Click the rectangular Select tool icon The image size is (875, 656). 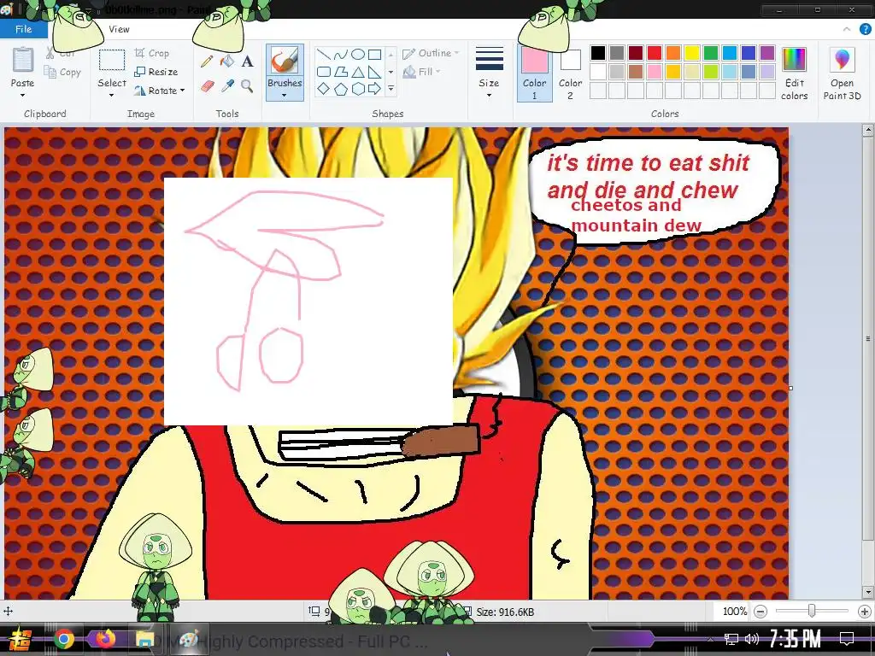[x=112, y=61]
